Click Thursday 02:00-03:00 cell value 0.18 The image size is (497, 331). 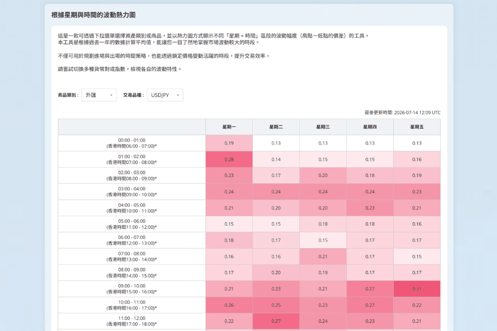point(370,175)
